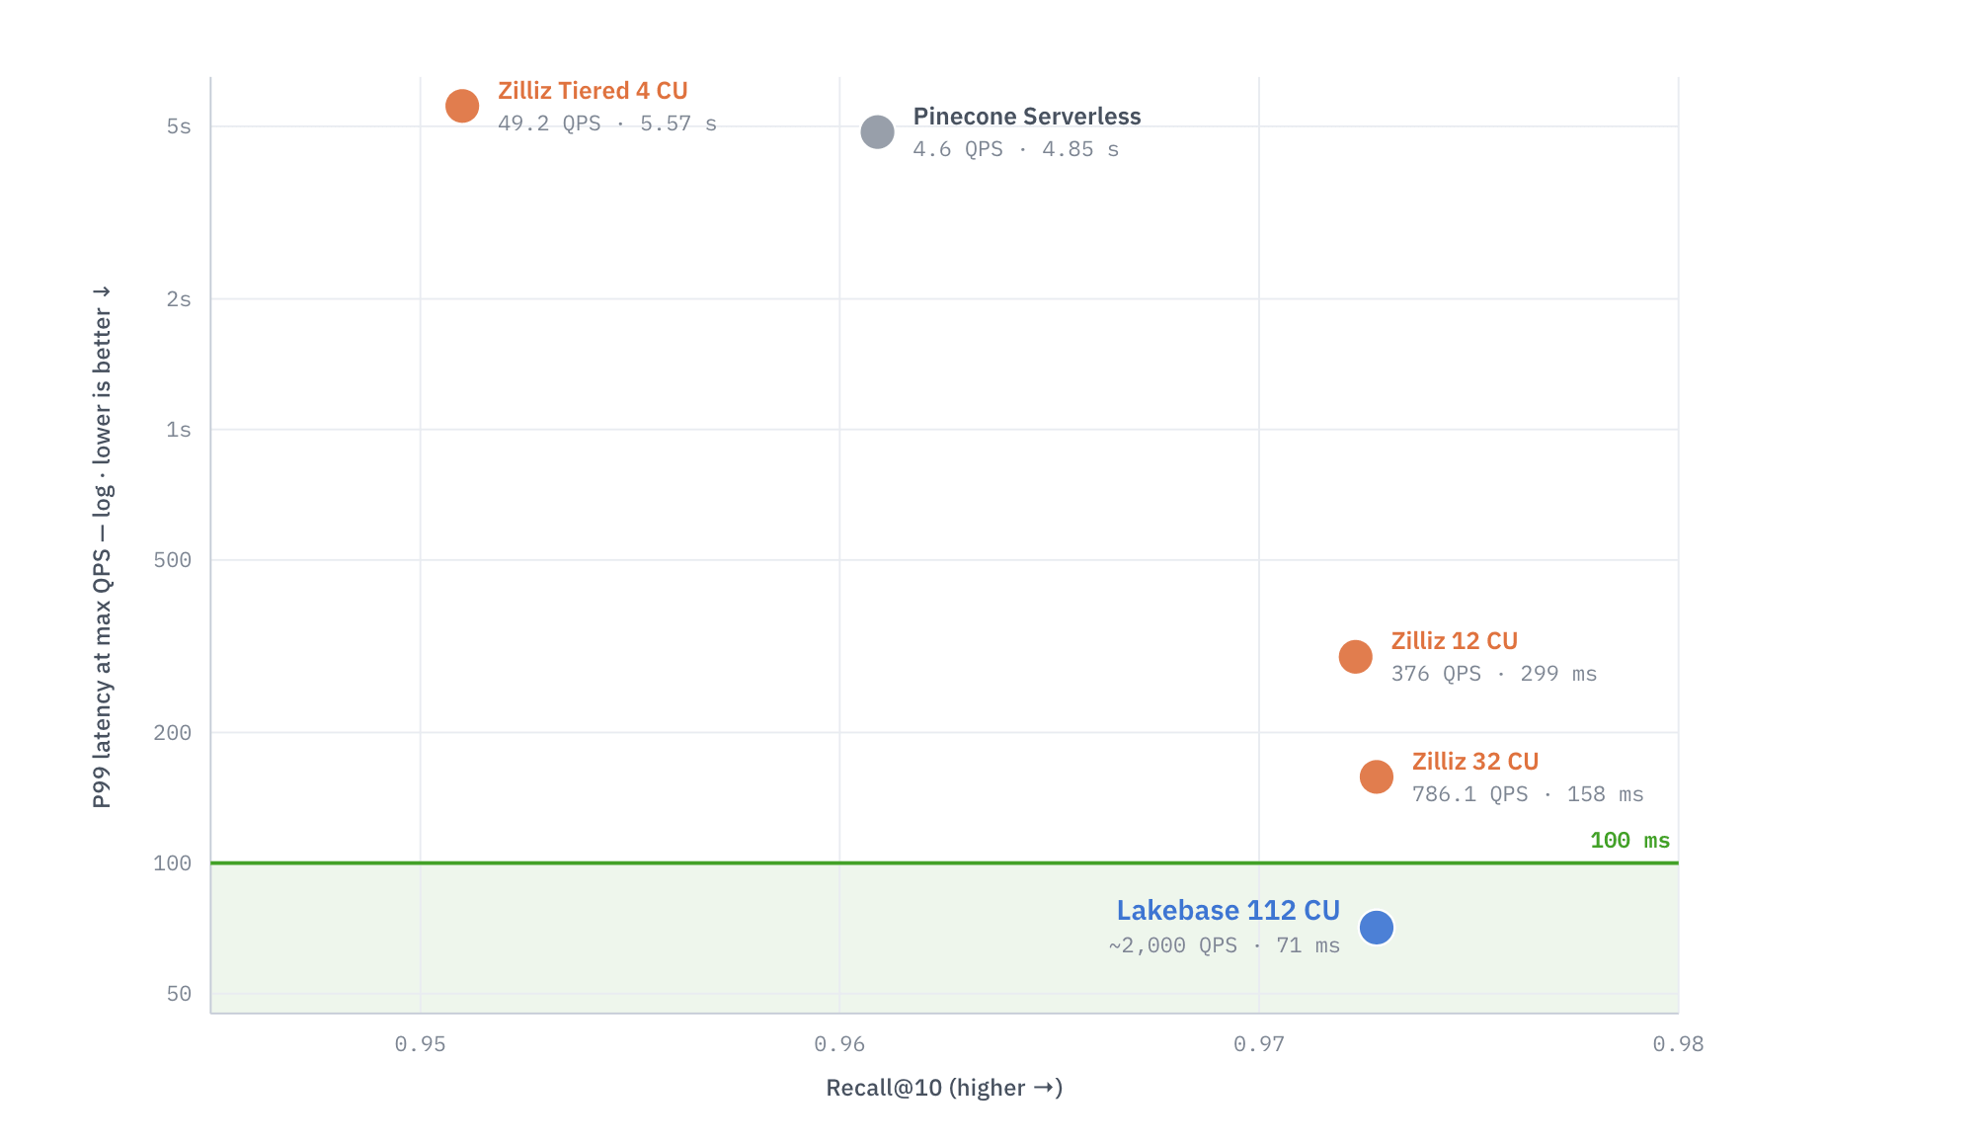
Task: Click the "0.97" x-axis tick label
Action: (x=1259, y=1044)
